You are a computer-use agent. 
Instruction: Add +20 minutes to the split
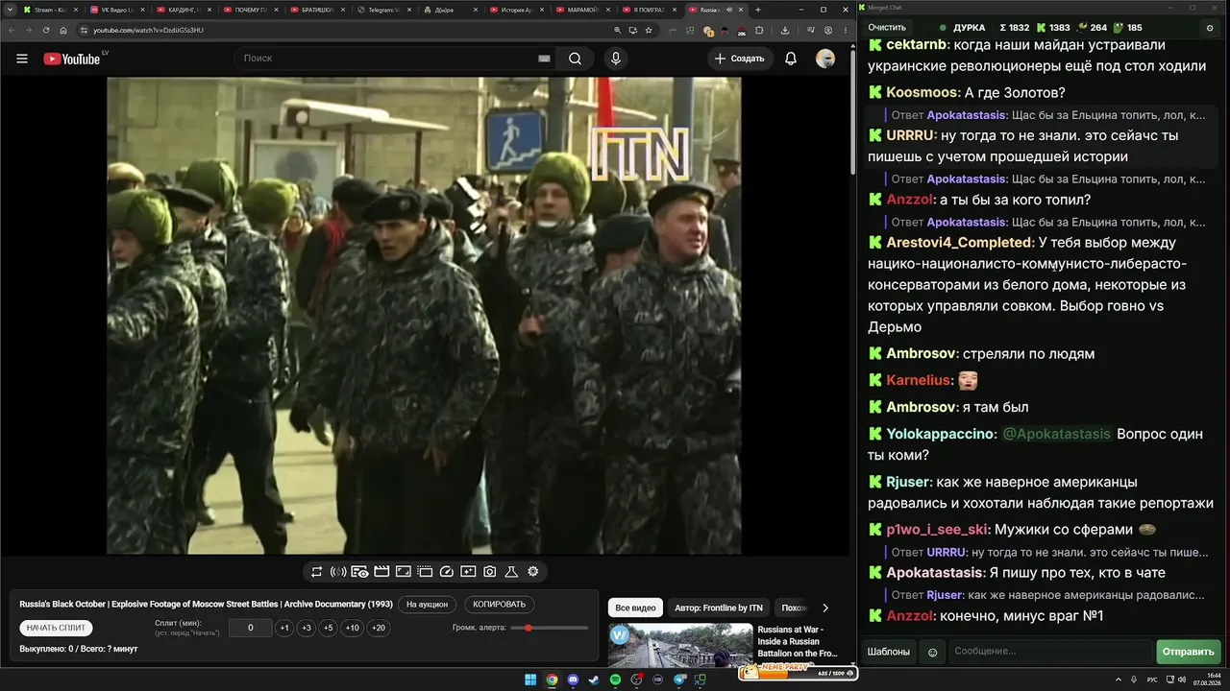(x=379, y=628)
